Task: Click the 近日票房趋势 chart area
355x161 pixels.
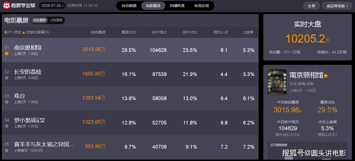Action: pos(308,151)
